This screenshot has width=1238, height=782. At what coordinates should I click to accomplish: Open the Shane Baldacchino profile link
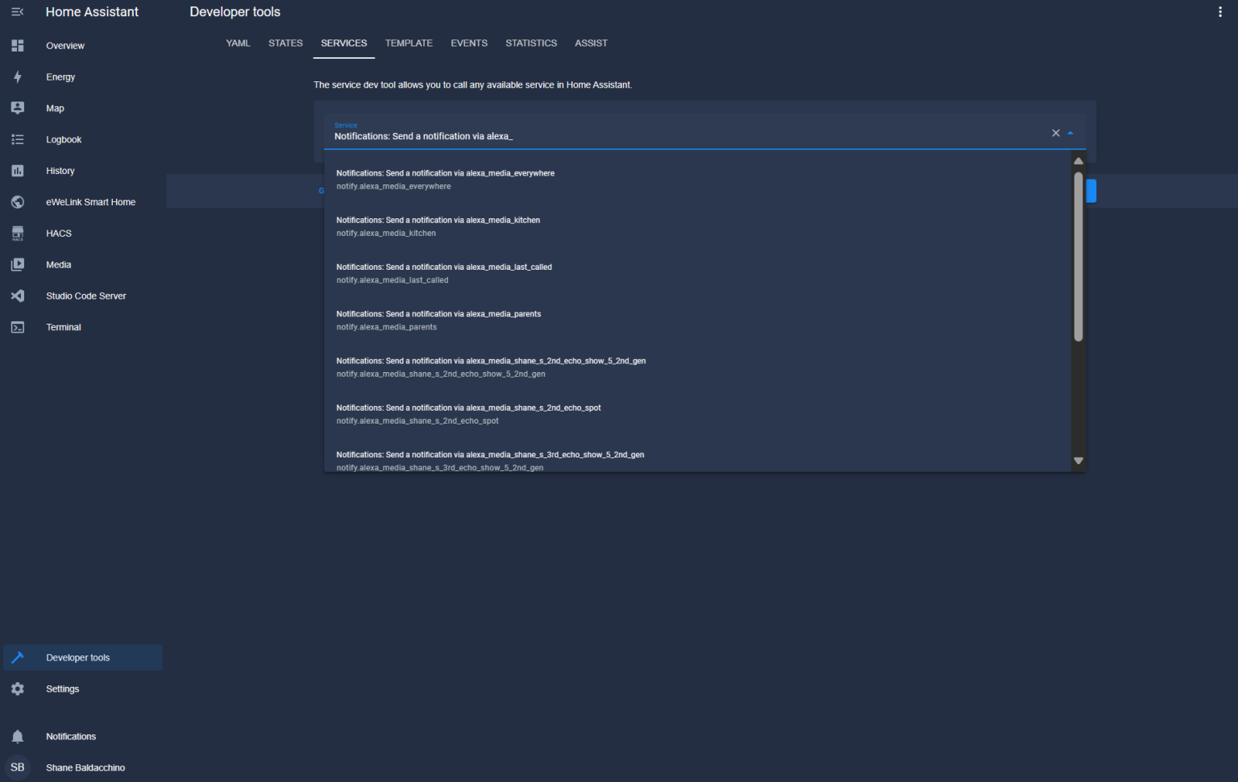pyautogui.click(x=85, y=768)
